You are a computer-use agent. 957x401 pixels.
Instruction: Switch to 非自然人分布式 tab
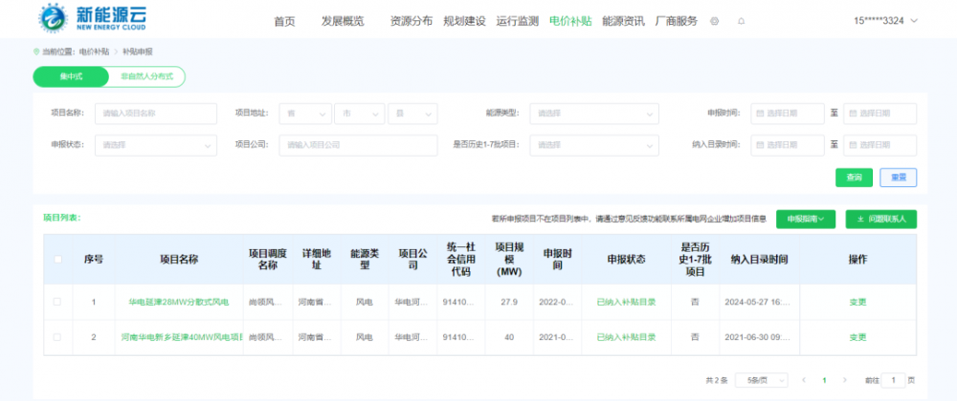[x=146, y=76]
